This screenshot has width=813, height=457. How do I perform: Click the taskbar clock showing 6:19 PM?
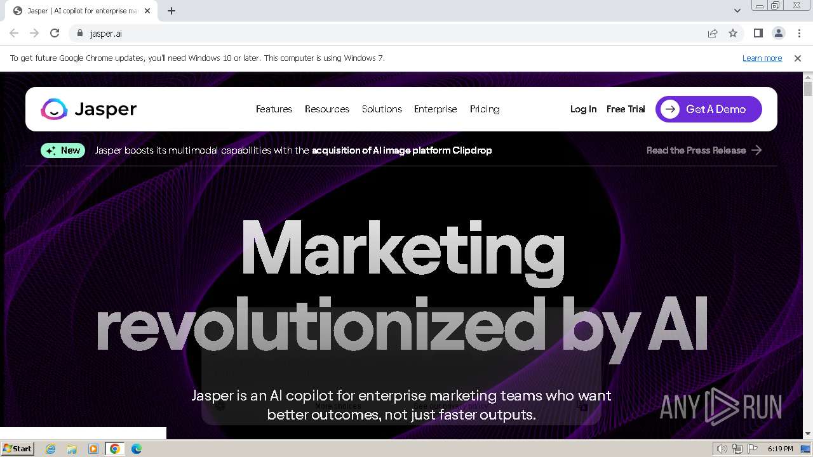pos(780,449)
